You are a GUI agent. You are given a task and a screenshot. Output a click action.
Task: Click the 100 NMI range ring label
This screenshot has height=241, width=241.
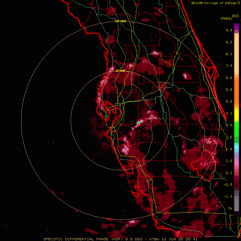(x=120, y=21)
